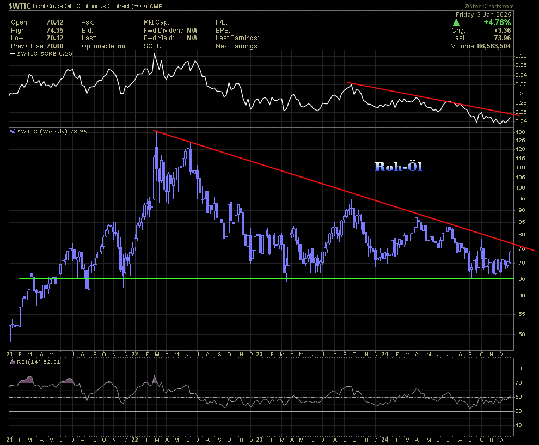The width and height of the screenshot is (539, 445).
Task: Click the 'Optionable: no' entry
Action: pyautogui.click(x=103, y=46)
